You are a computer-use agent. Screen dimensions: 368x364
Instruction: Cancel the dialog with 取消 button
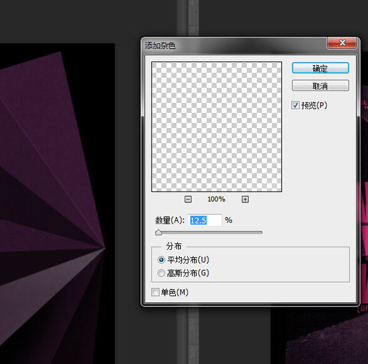pos(320,86)
